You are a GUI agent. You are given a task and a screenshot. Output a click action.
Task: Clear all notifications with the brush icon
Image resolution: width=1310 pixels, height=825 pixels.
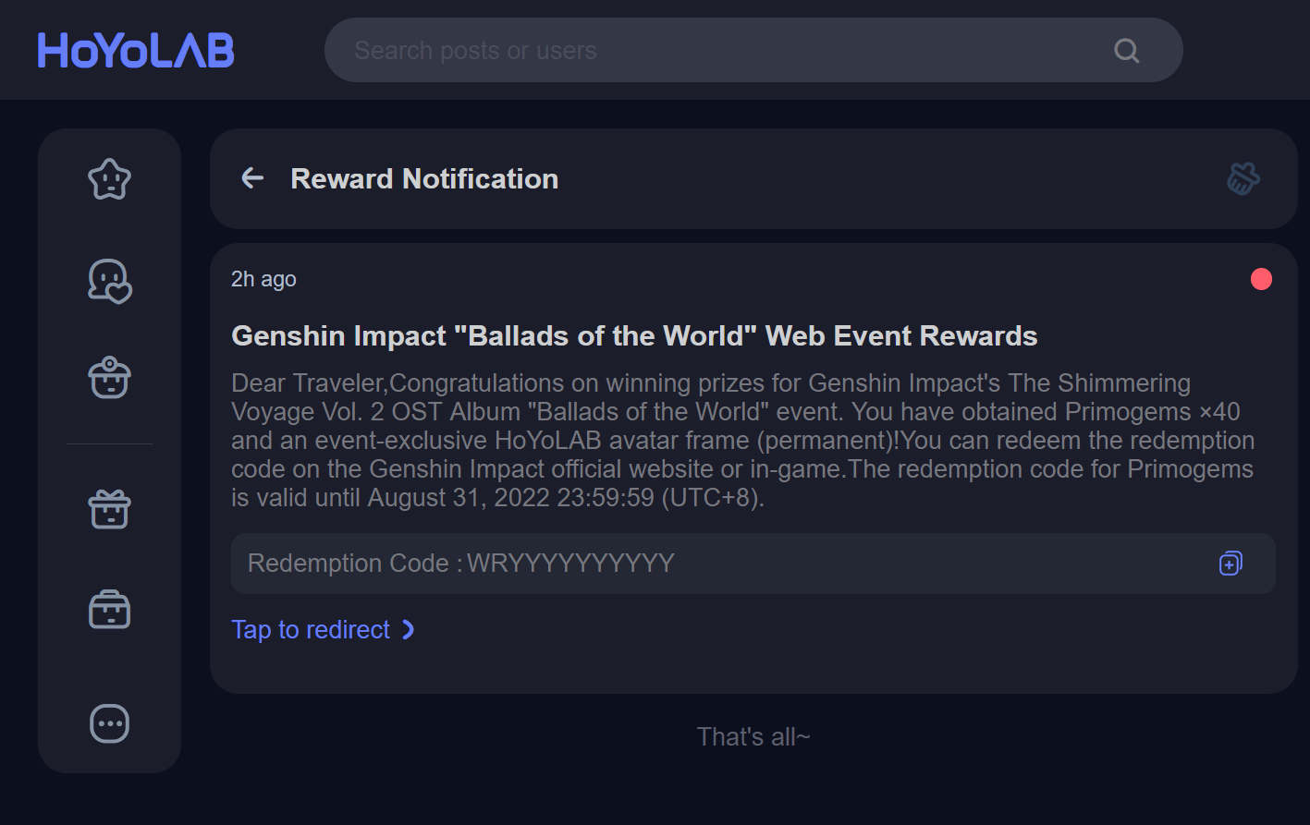tap(1243, 178)
